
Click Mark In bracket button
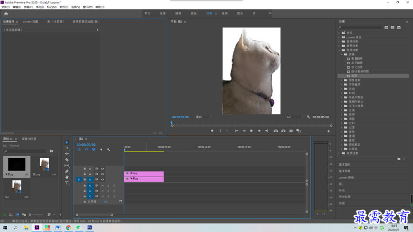(x=220, y=131)
